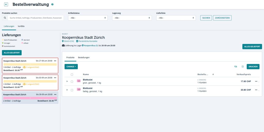Open three-dot menu of the 03-09 delivery
Image resolution: width=264 pixels, height=132 pixels.
(x=55, y=78)
